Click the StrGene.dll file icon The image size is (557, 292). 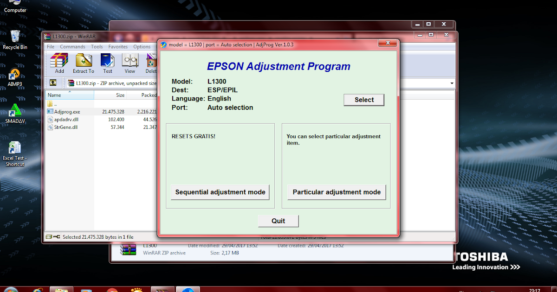pos(51,127)
